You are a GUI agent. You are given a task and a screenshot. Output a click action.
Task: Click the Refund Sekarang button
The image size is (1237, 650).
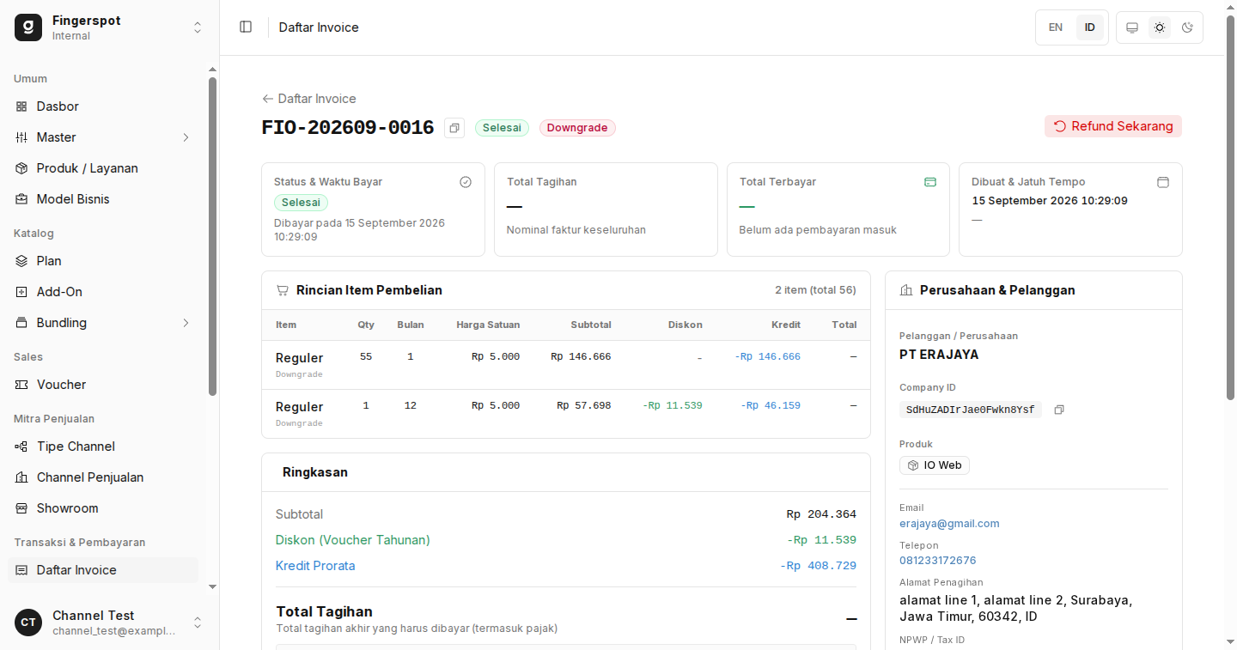click(1113, 126)
